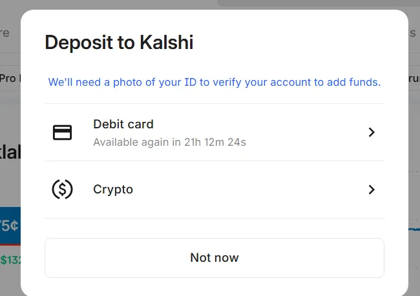Click the gray search bar at top
This screenshot has height=296, width=420.
click(x=317, y=3)
